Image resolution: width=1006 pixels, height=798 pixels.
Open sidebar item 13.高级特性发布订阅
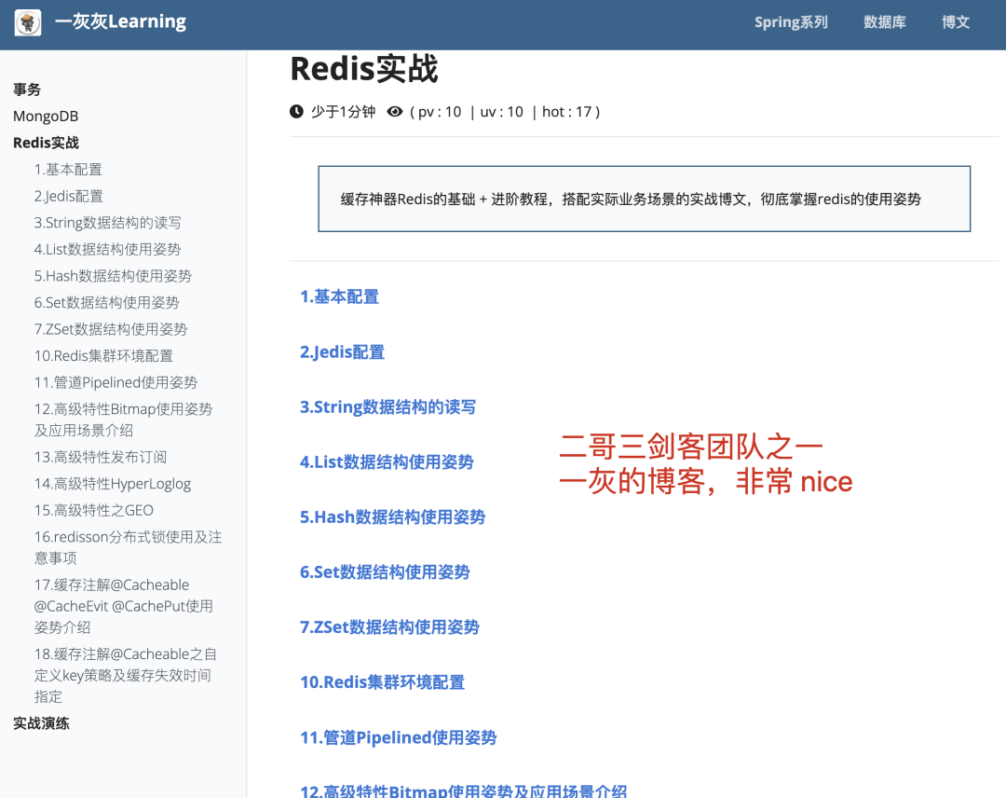[100, 457]
